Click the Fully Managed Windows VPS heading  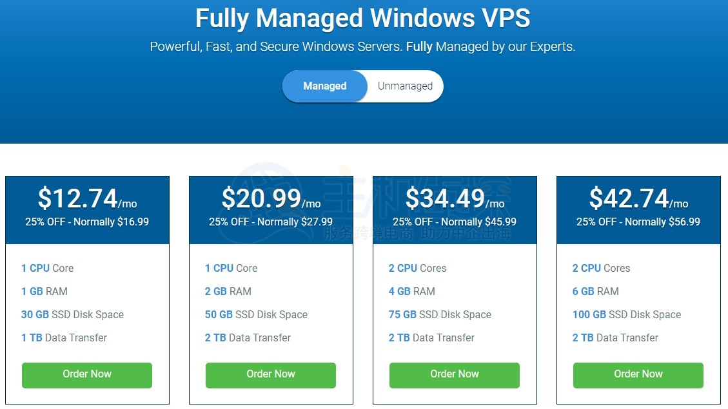tap(362, 19)
